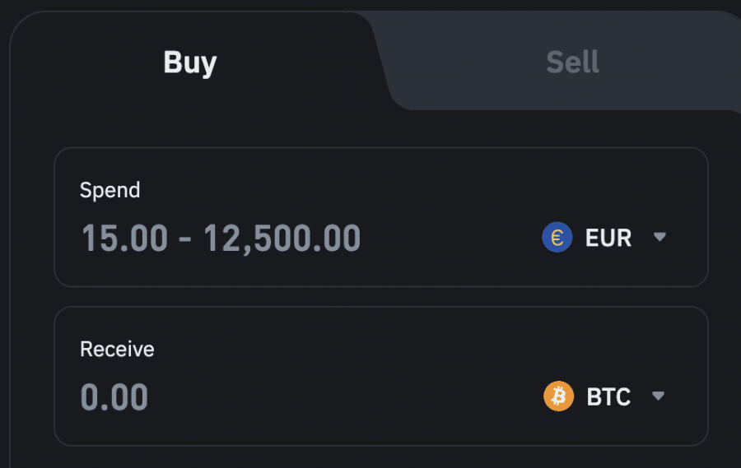Click the BTC currency code label

[x=608, y=397]
